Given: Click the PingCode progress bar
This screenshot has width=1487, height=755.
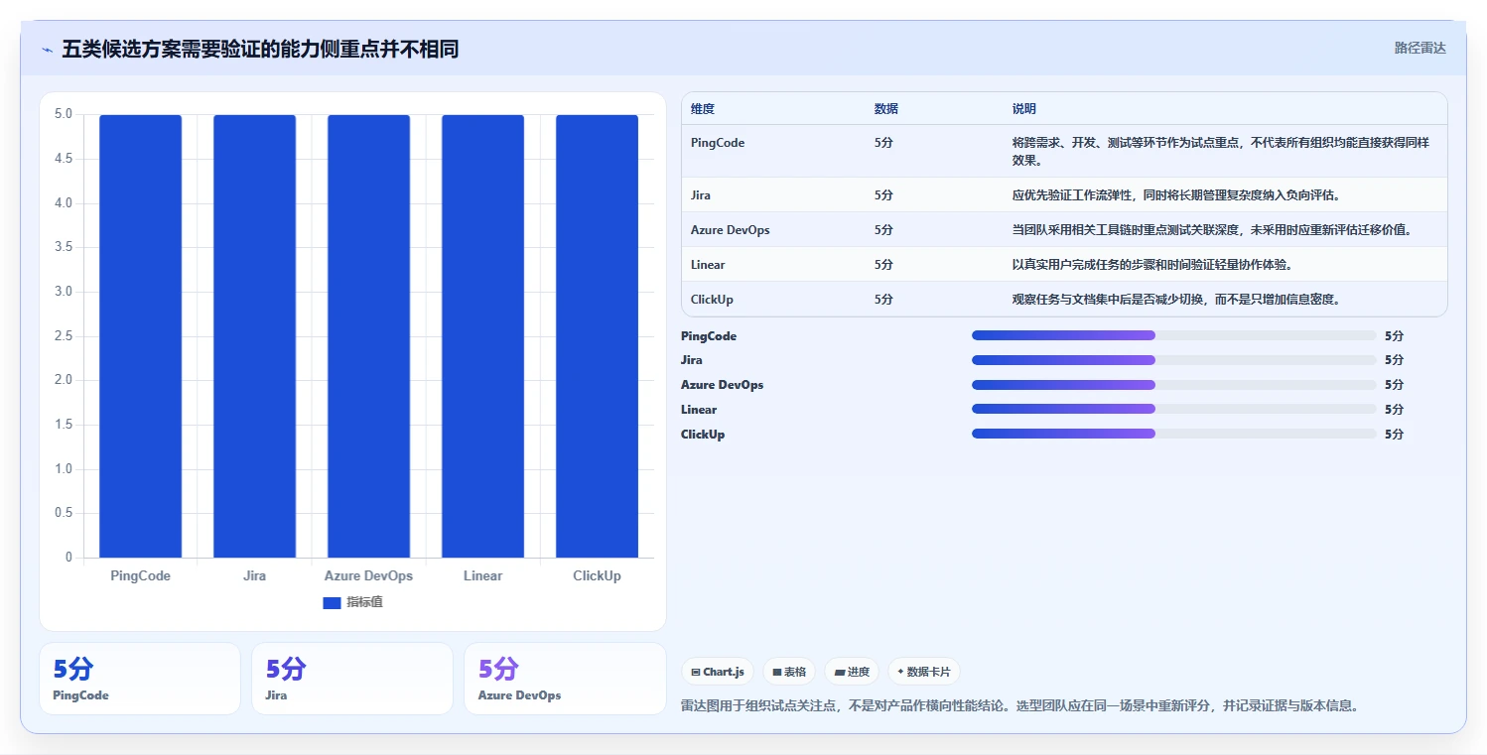Looking at the screenshot, I should point(1173,335).
